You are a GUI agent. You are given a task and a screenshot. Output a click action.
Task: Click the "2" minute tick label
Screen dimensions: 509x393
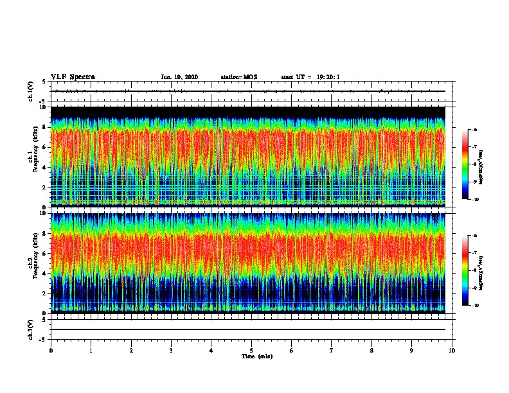pyautogui.click(x=131, y=351)
